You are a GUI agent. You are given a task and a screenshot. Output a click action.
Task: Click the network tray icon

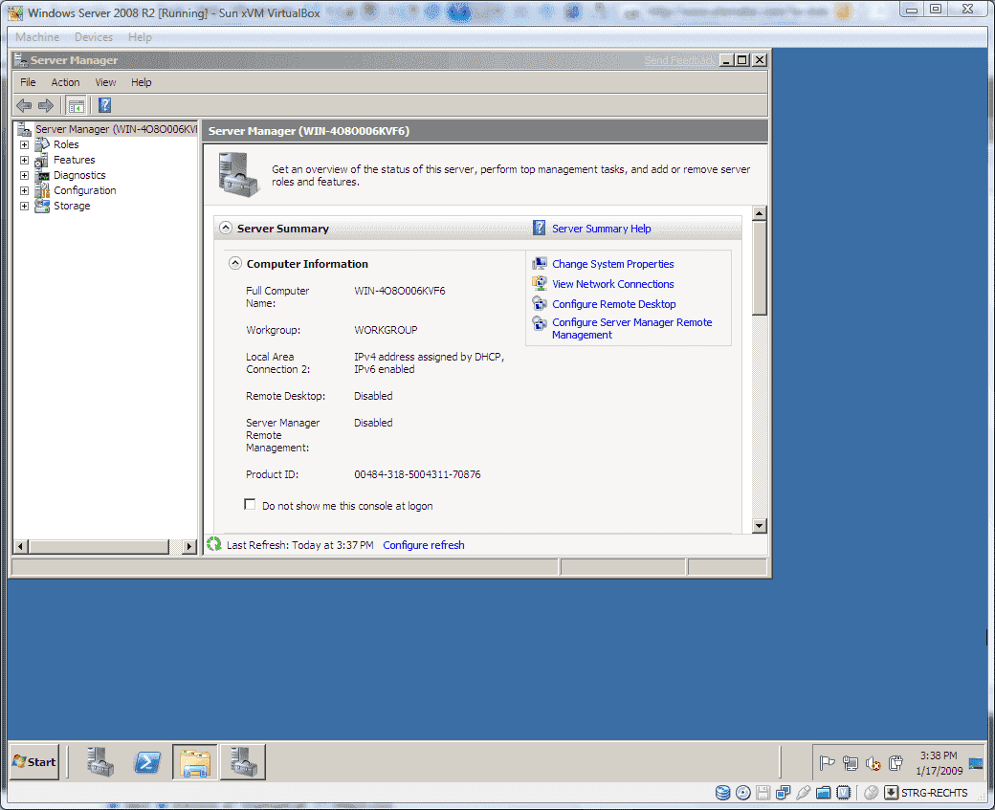pos(851,763)
